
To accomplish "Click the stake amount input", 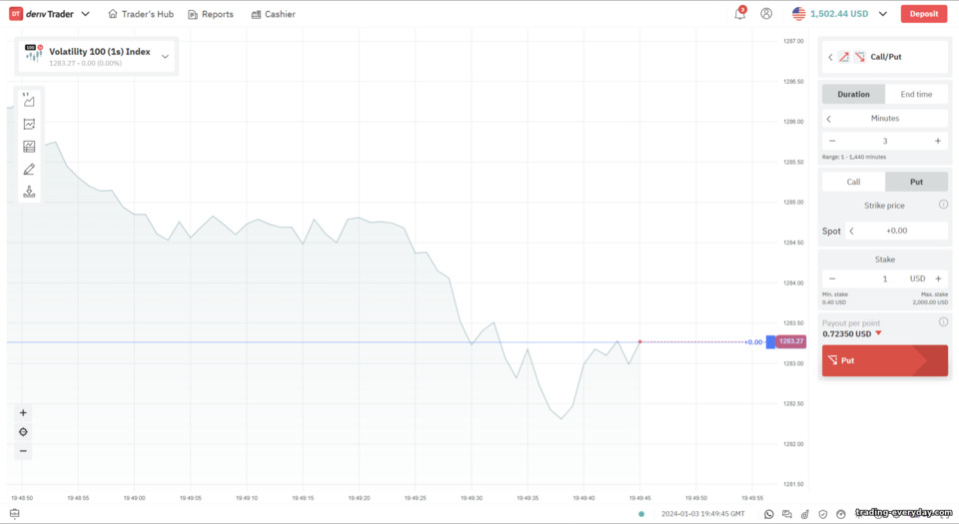I will (x=884, y=278).
